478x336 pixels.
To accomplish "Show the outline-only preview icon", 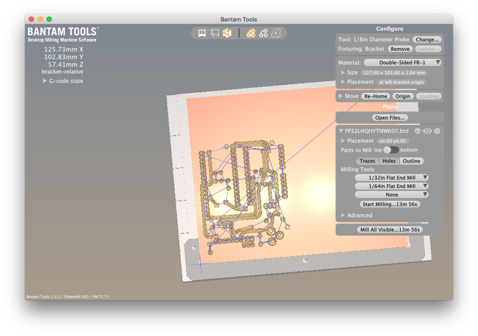I will tap(276, 33).
